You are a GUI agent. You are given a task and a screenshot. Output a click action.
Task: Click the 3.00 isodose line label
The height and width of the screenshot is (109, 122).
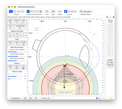tap(74, 77)
